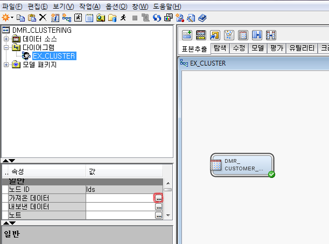
Task: Open ellipsis button for 노트
Action: tap(158, 216)
